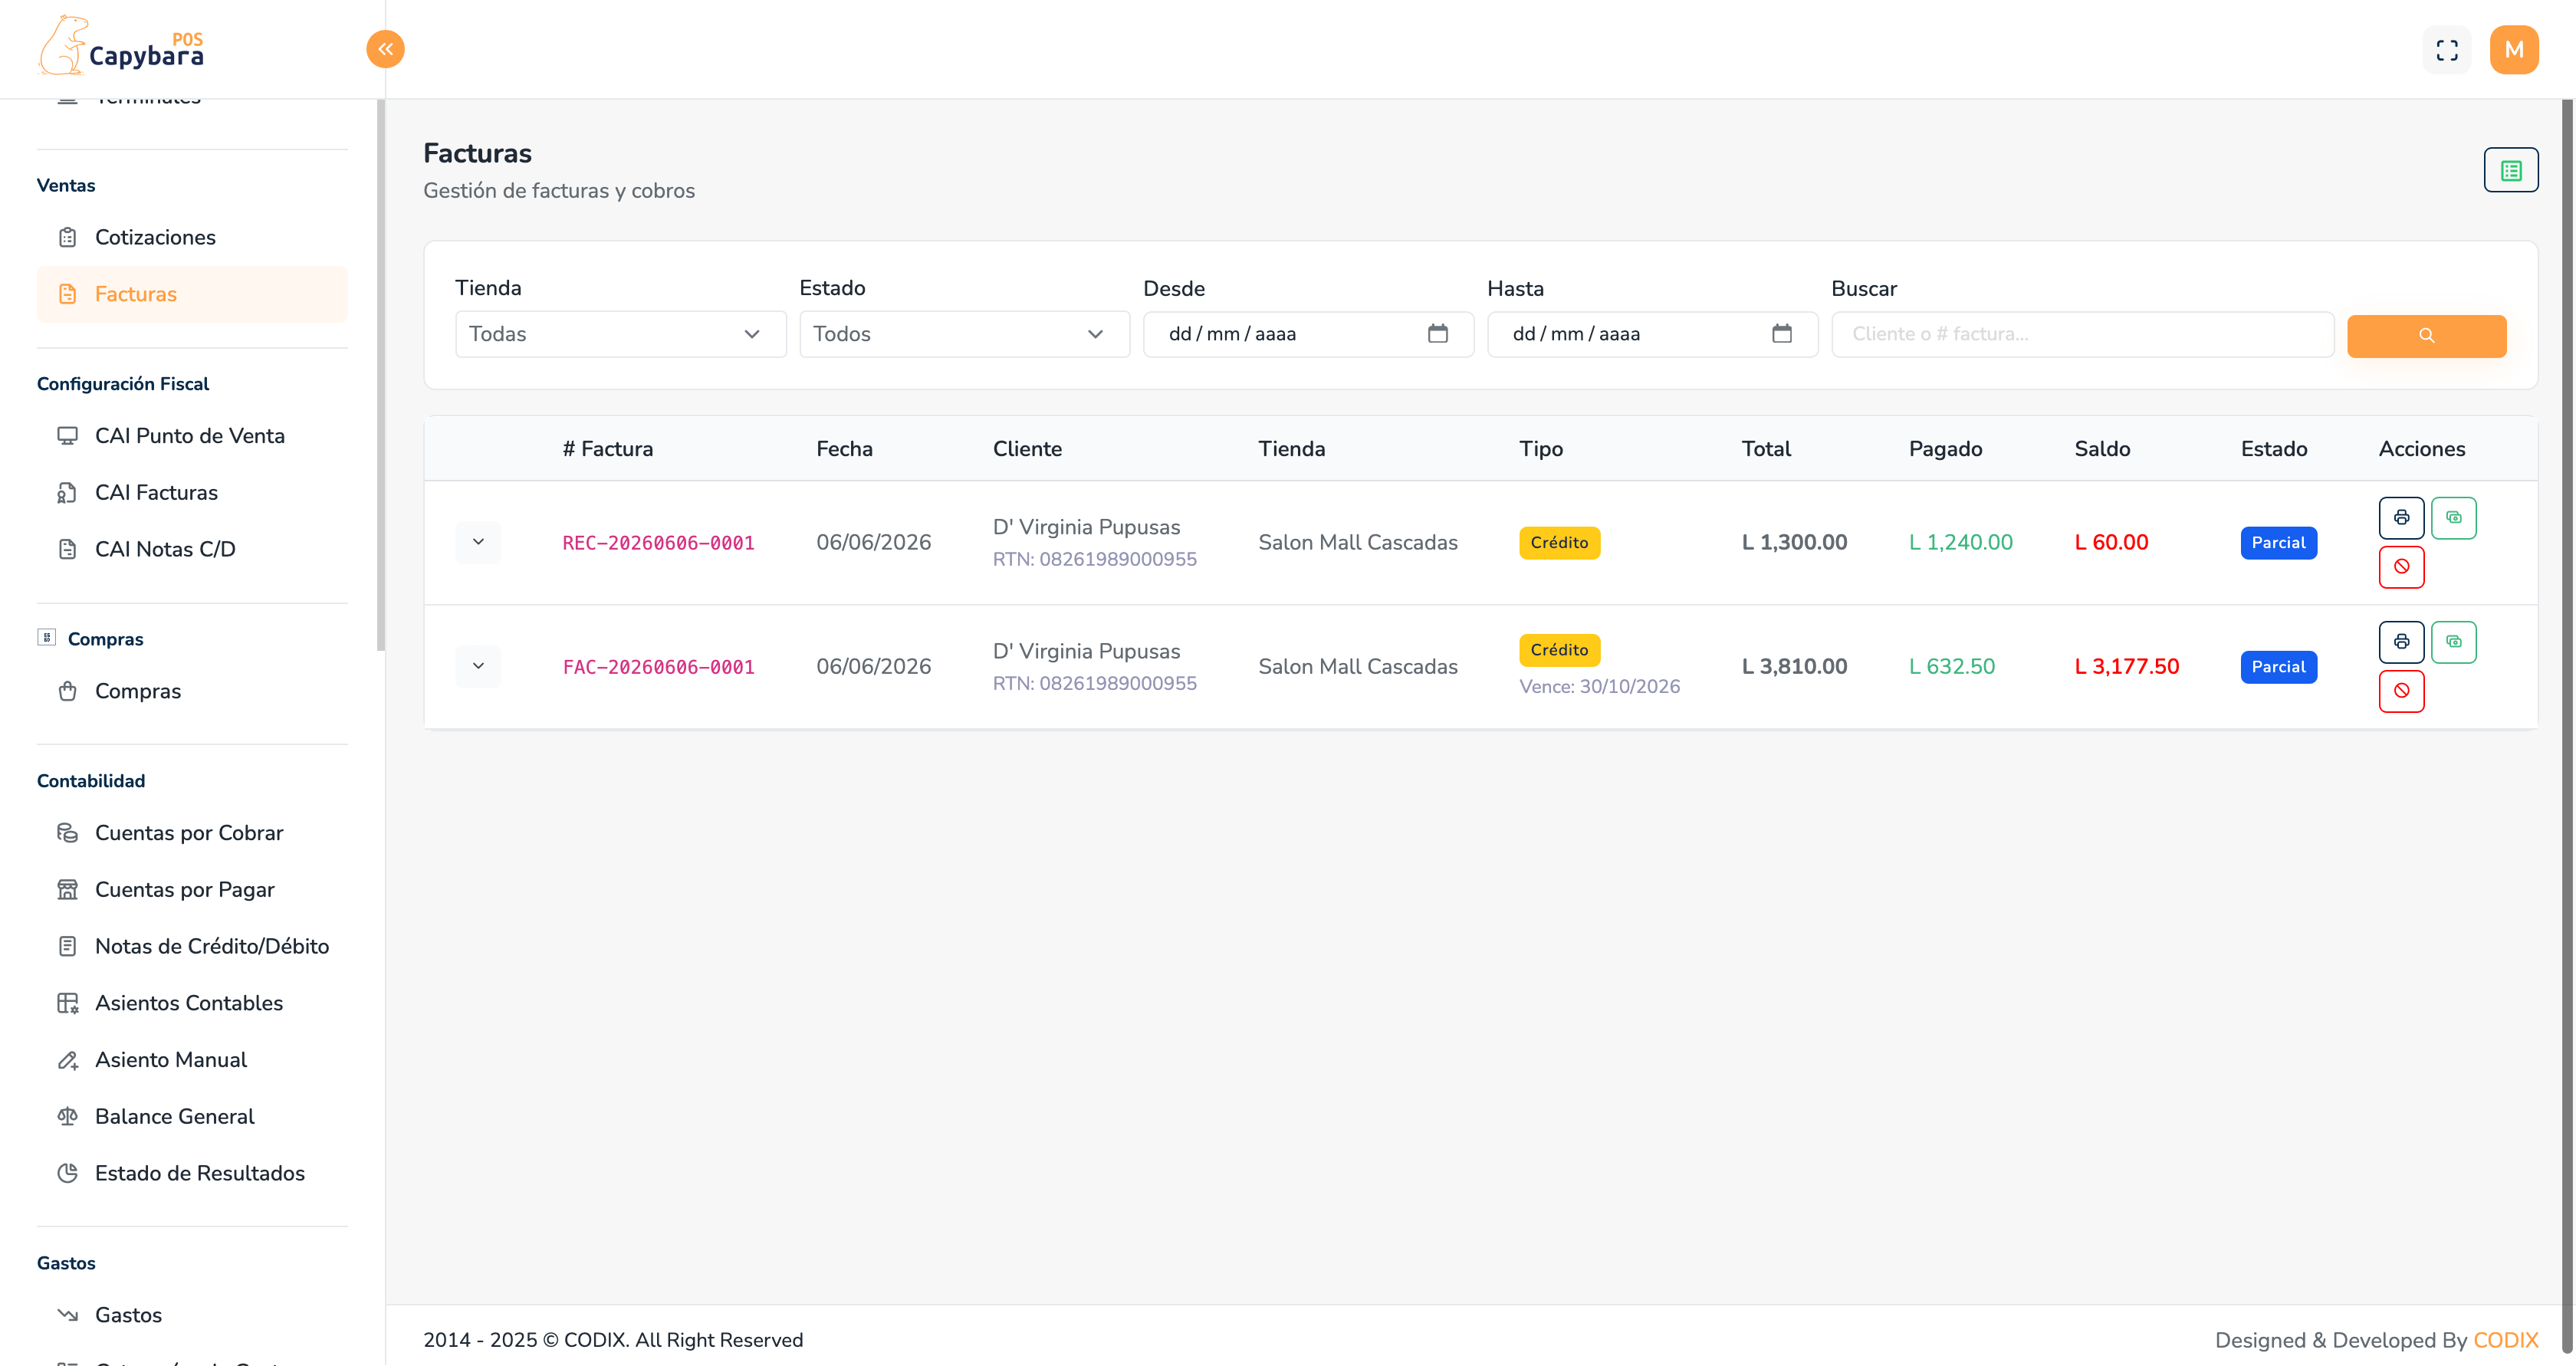Collapse the sidebar with the double-chevron button
2576x1366 pixels.
pos(385,49)
